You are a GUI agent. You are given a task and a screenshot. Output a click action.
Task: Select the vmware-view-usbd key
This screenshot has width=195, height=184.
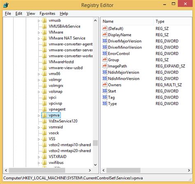[66, 68]
